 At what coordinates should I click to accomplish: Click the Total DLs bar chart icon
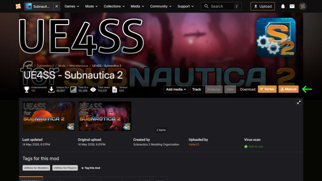tap(73, 89)
